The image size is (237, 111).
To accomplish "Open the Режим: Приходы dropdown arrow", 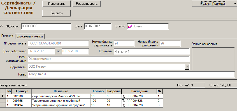I will click(x=235, y=4).
